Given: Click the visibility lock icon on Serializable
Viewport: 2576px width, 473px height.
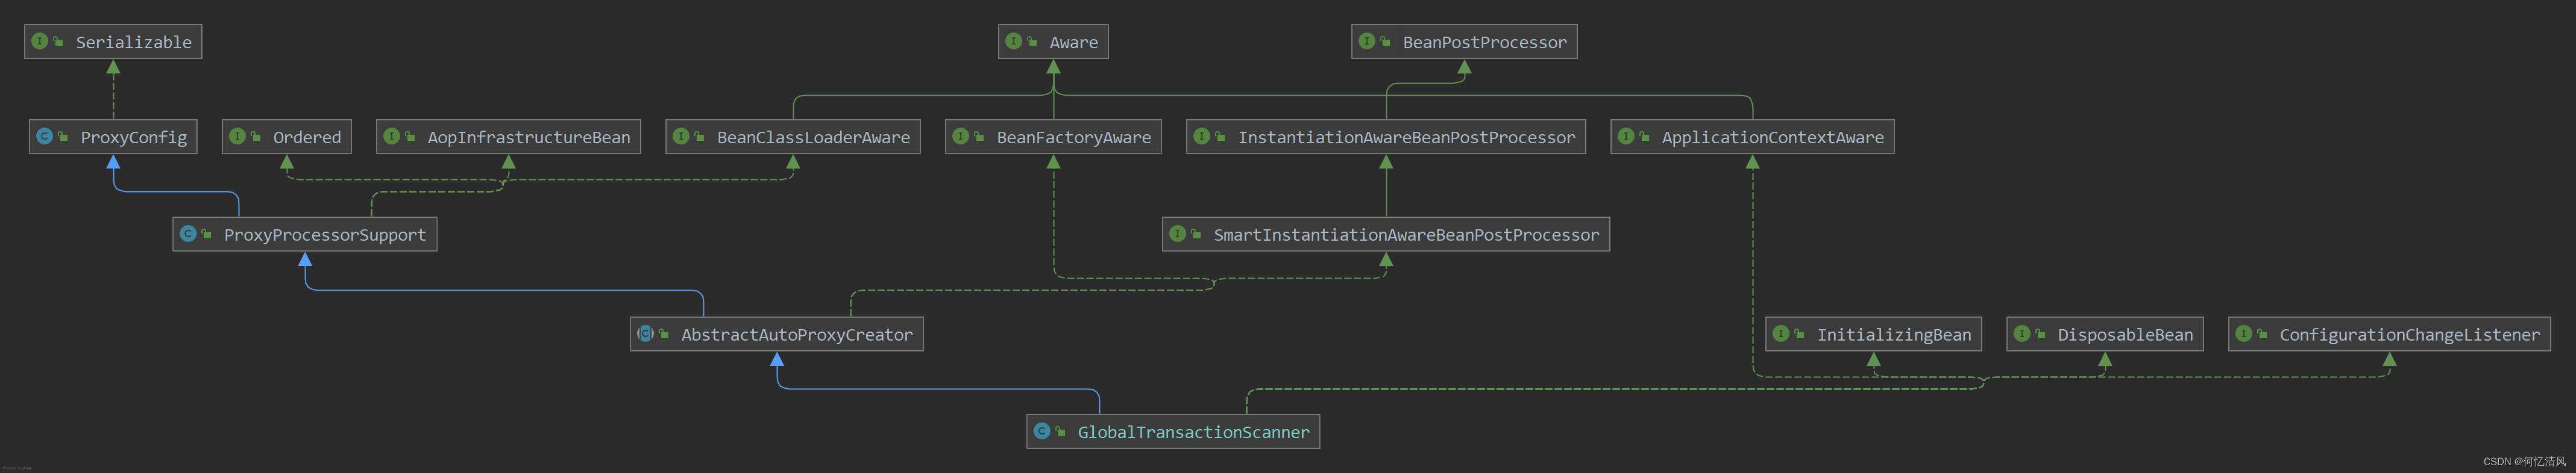Looking at the screenshot, I should tap(58, 41).
